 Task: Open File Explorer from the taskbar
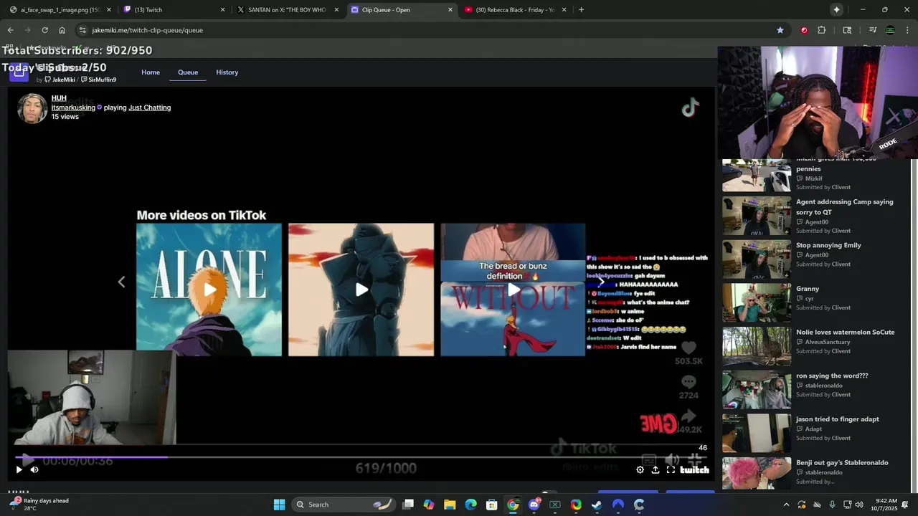pyautogui.click(x=450, y=505)
